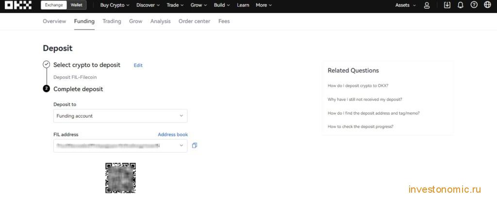Expand the Buy Crypto menu

115,5
